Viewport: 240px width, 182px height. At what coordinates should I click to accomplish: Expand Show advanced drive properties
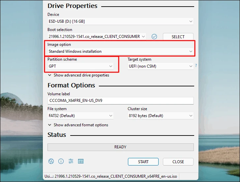coord(79,75)
